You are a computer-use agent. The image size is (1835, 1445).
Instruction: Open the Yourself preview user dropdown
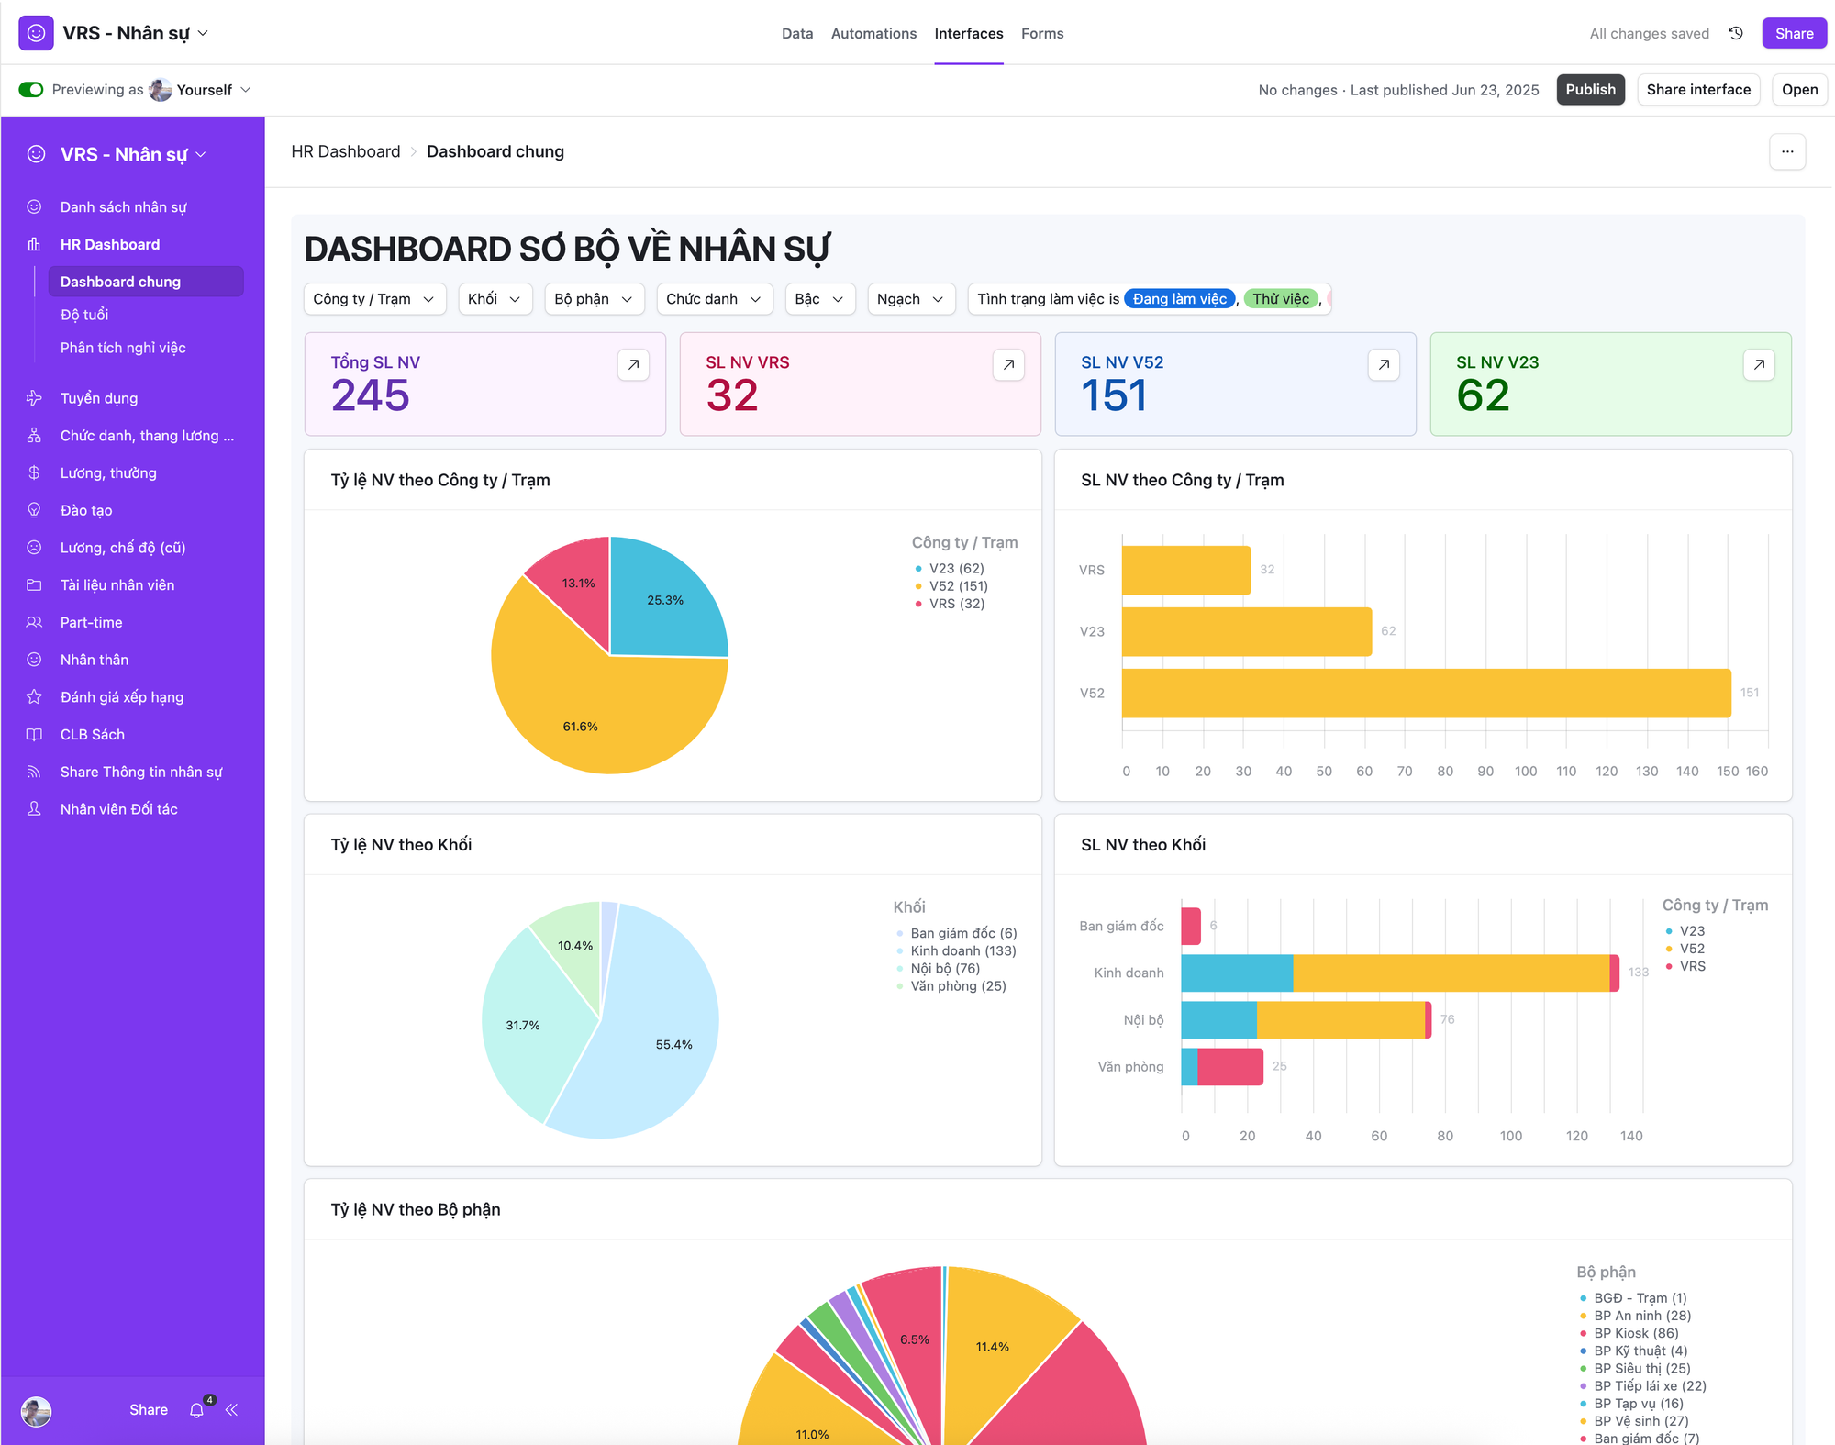coord(200,90)
